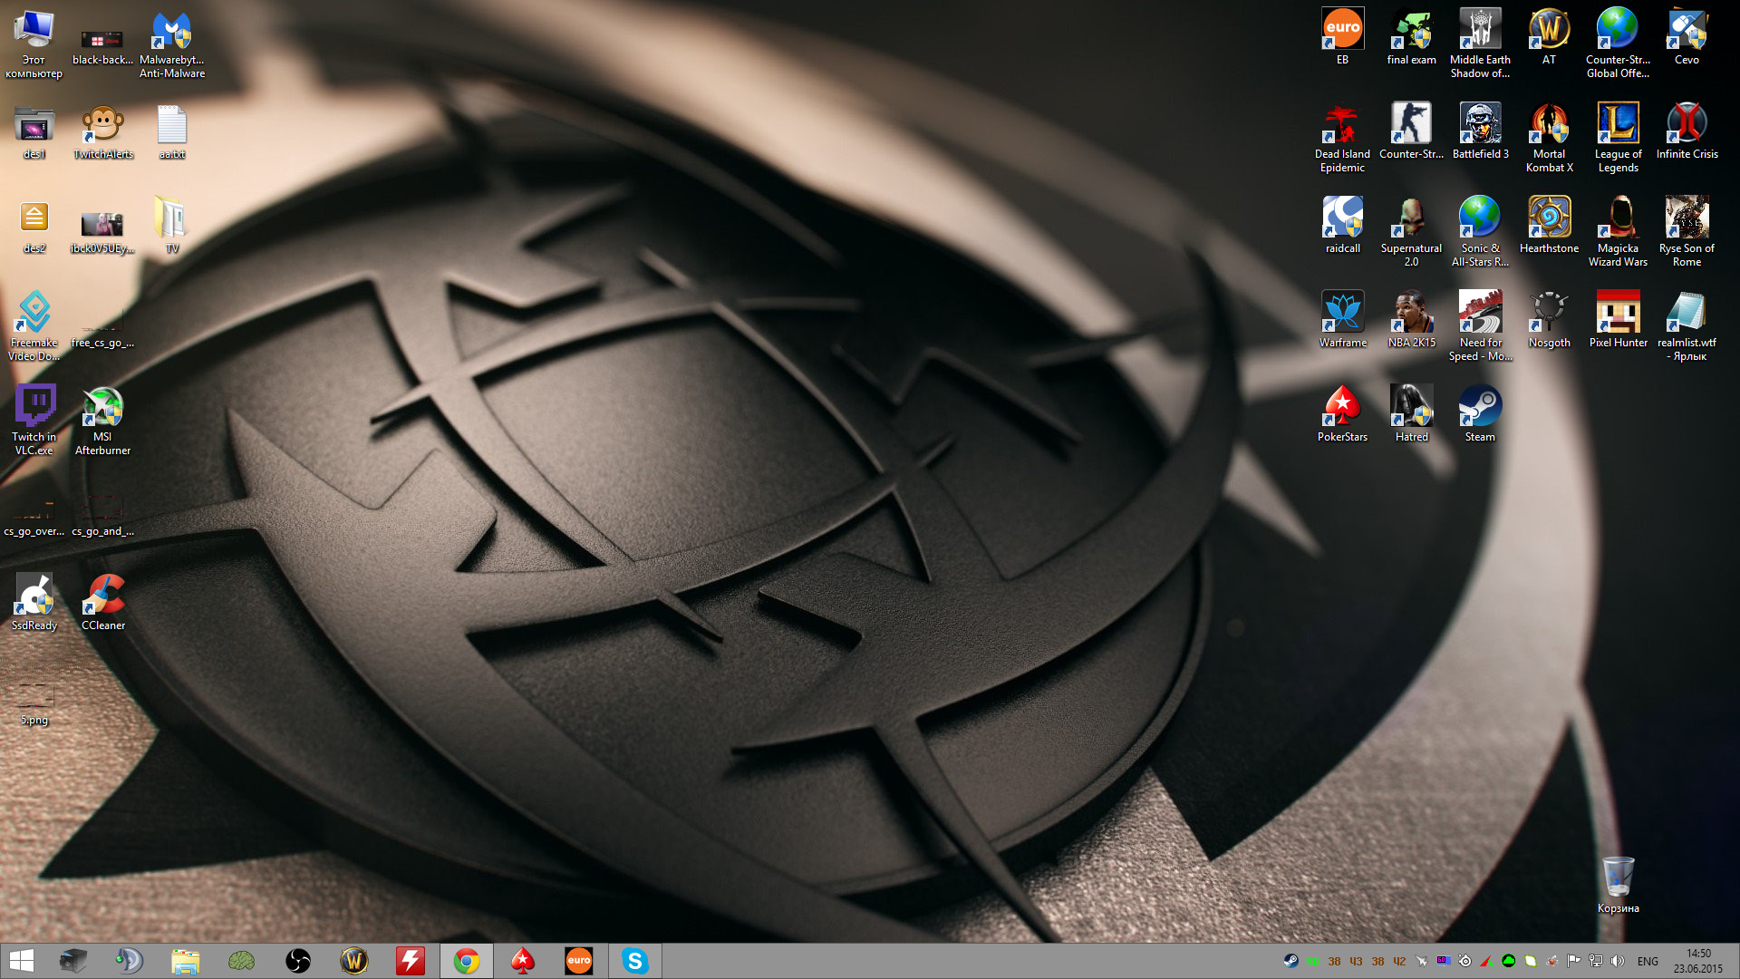Open the volume speaker tray icon
1740x979 pixels.
[1618, 961]
